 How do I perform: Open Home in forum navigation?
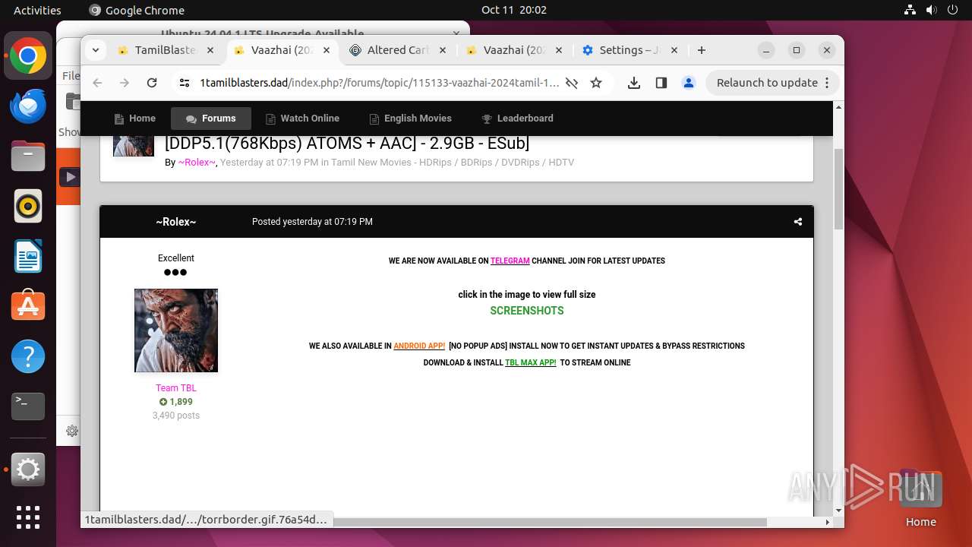134,119
